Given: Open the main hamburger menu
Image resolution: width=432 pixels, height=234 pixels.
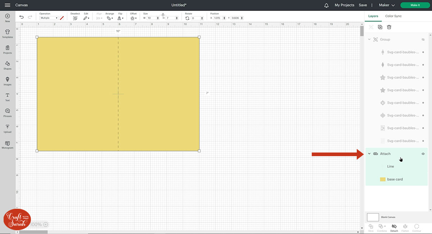Looking at the screenshot, I should coord(7,5).
